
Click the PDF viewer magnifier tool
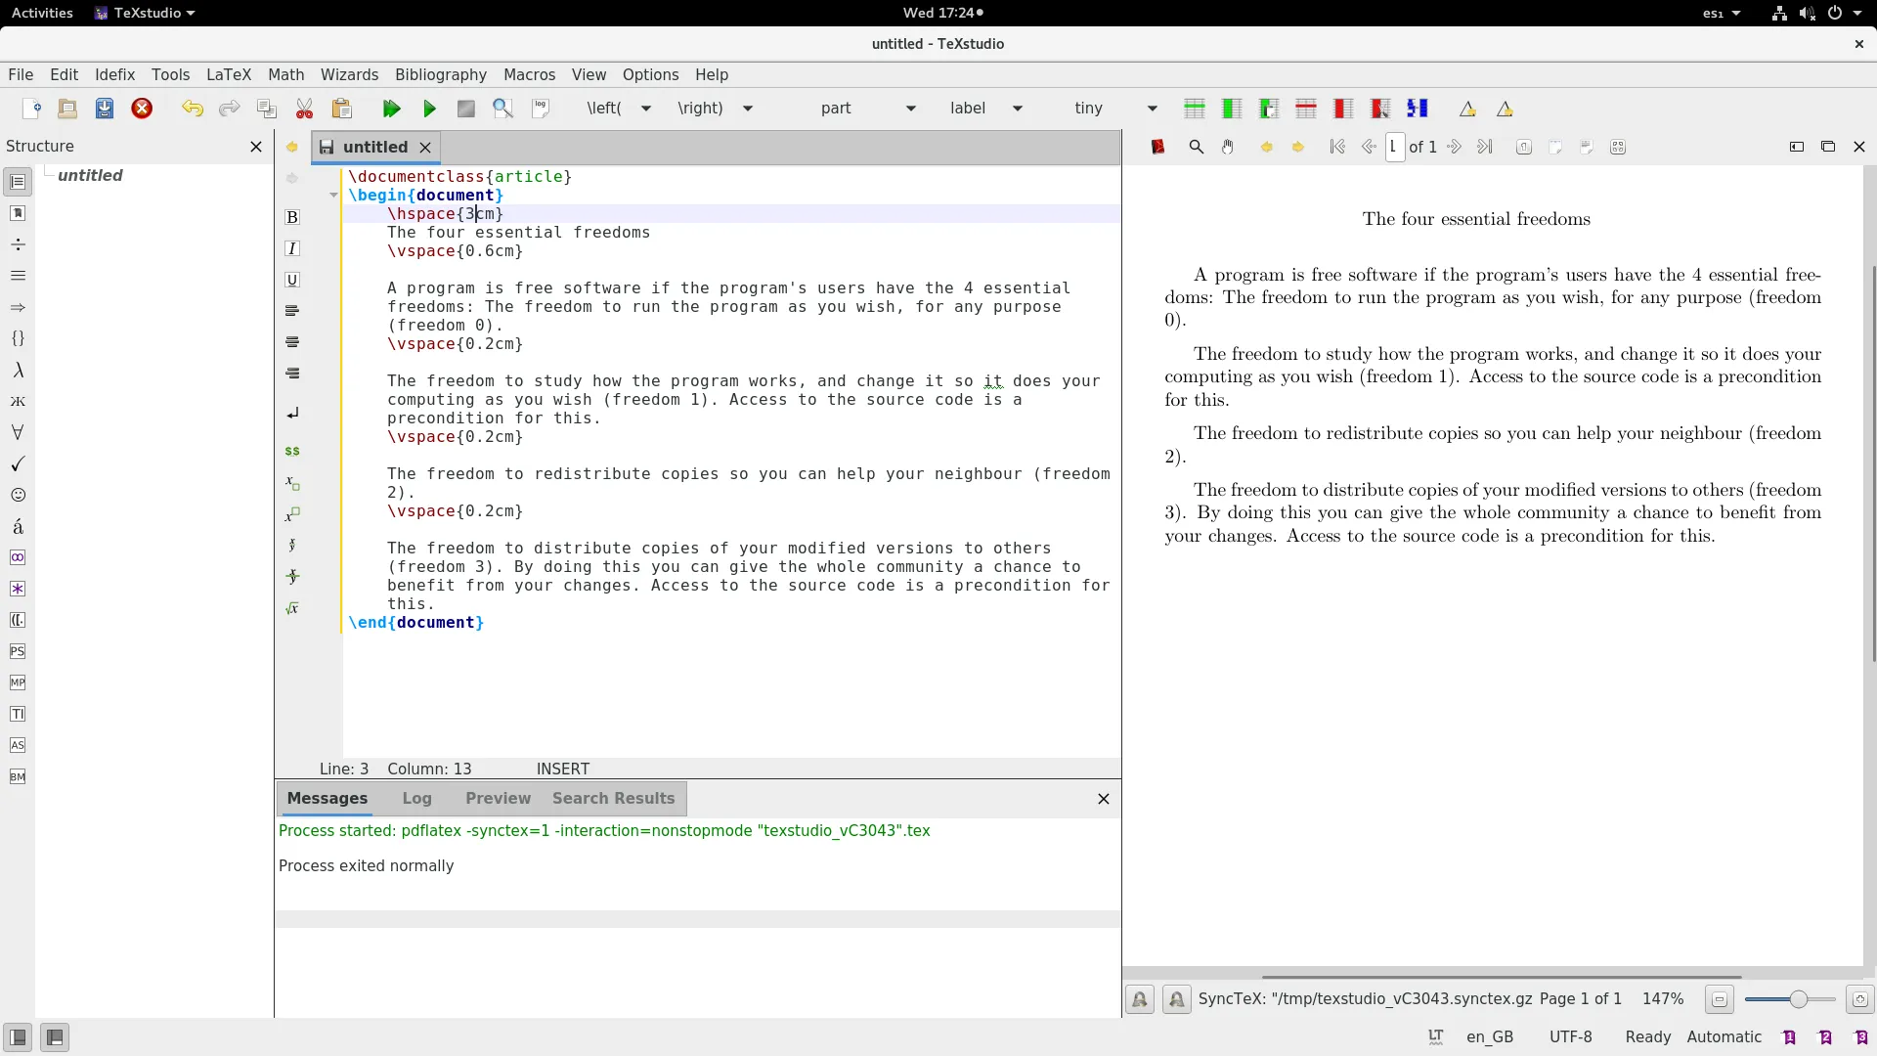pyautogui.click(x=1196, y=147)
